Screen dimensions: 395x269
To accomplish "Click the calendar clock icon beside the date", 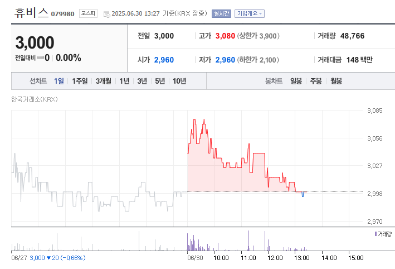I will pos(107,14).
